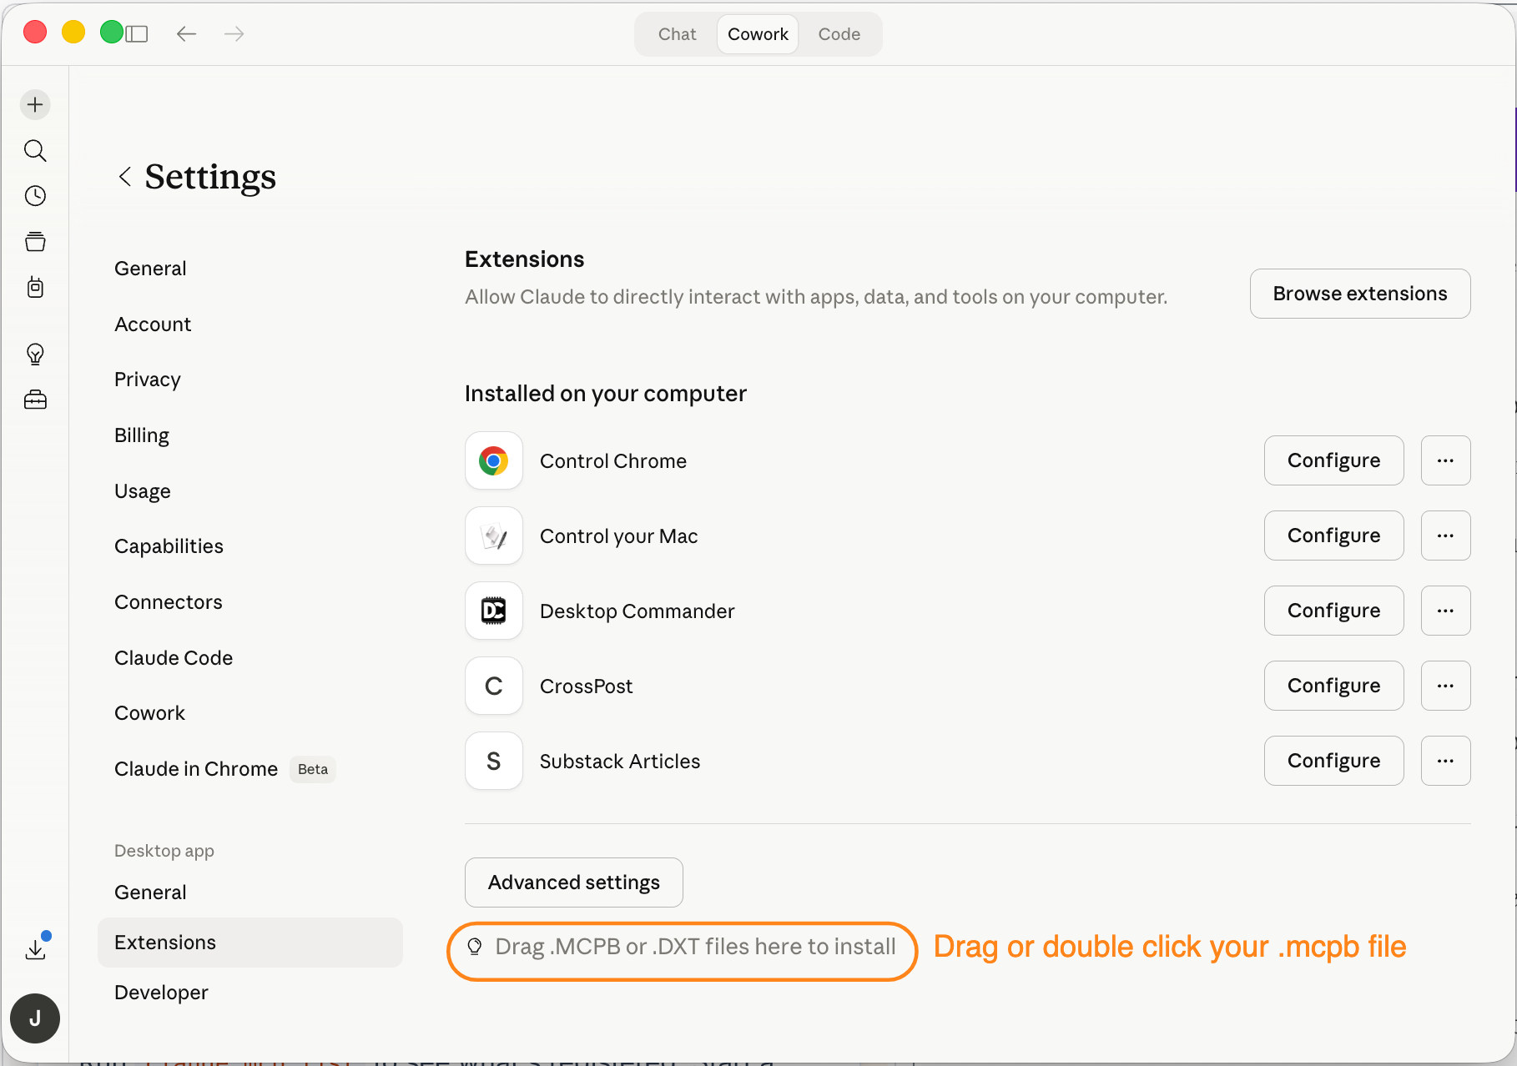The width and height of the screenshot is (1517, 1066).
Task: Click Browse extensions button
Action: pos(1360,294)
